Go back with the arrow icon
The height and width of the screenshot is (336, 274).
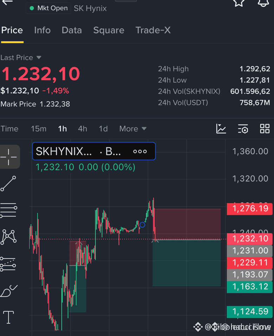click(x=7, y=2)
